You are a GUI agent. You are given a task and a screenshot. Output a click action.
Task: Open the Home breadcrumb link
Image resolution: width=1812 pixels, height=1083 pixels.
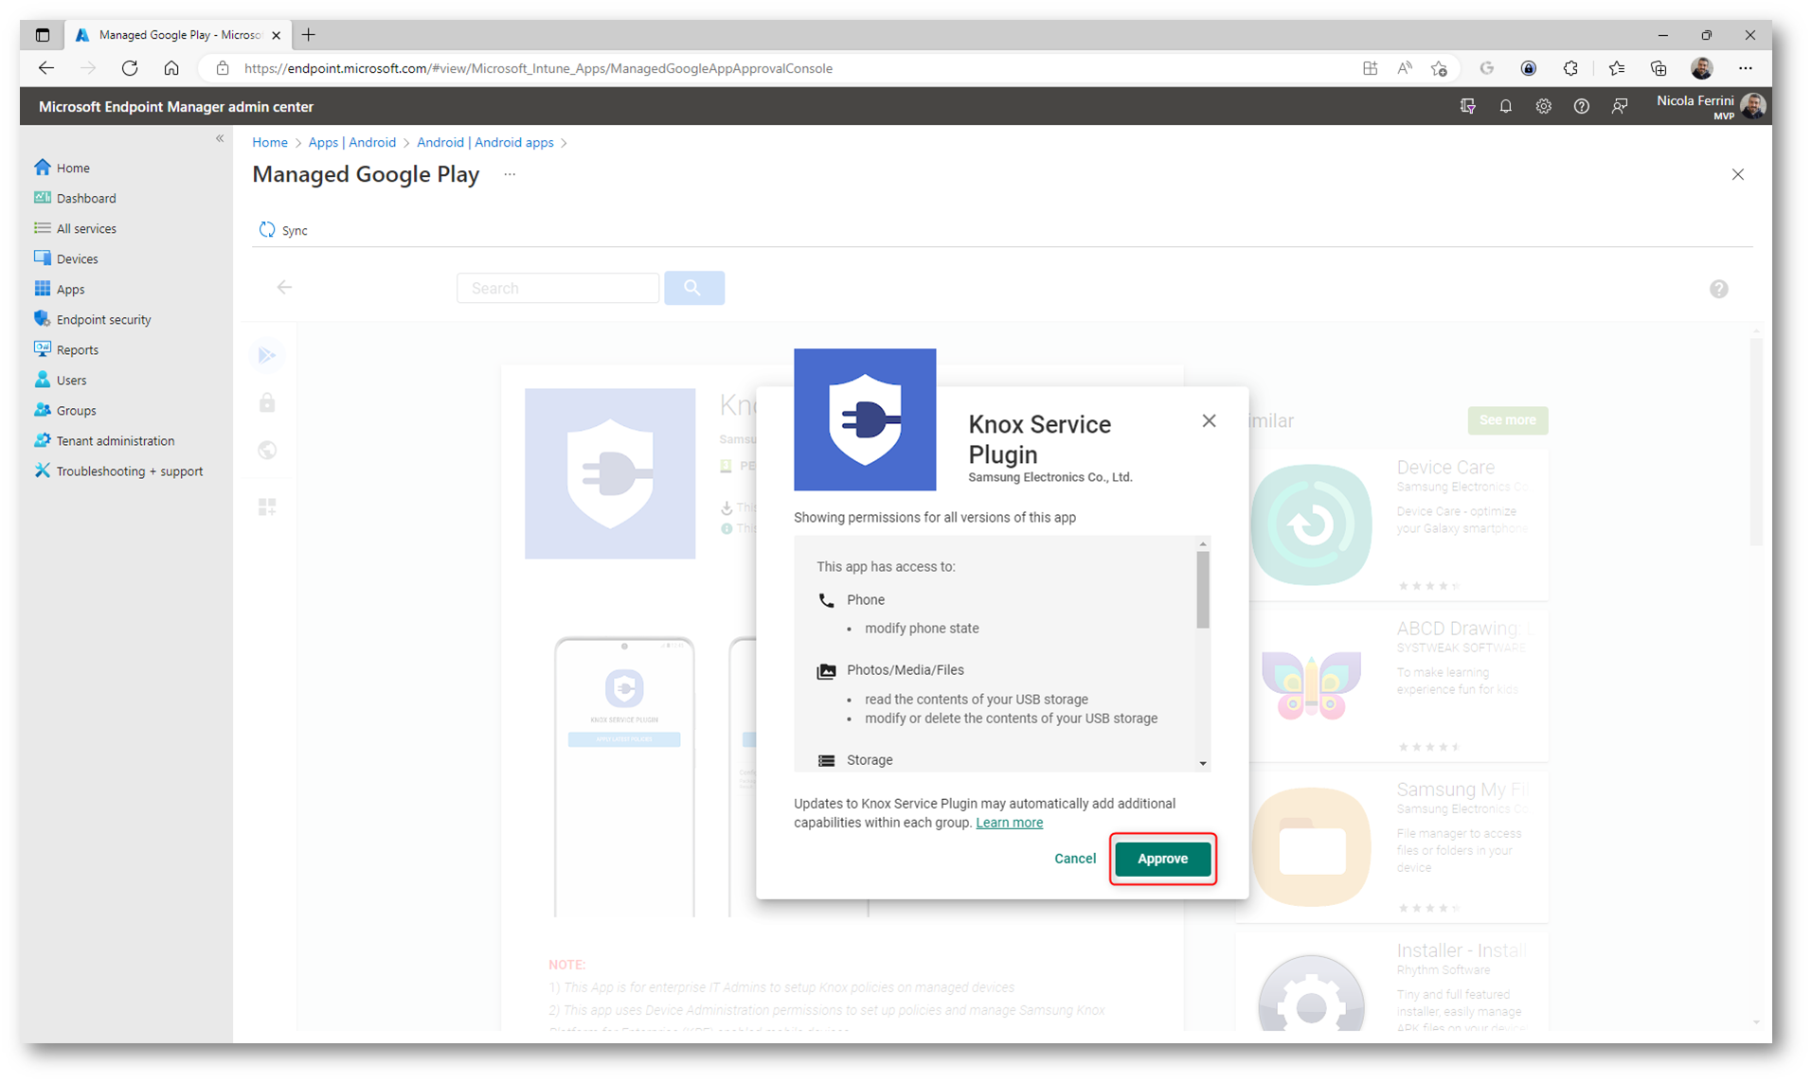coord(270,142)
